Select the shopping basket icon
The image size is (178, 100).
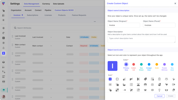(x=159, y=79)
